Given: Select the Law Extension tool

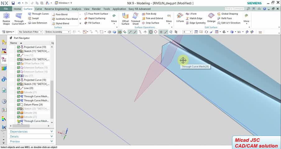Looking at the screenshot, I should click(x=38, y=23).
